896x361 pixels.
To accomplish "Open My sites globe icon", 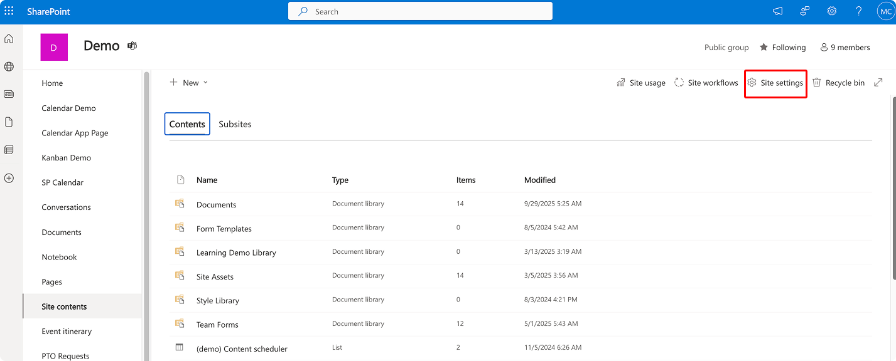I will (9, 66).
